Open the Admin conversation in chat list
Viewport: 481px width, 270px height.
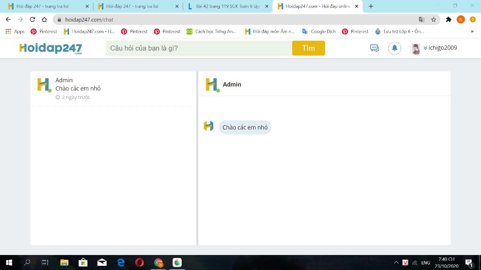pos(113,89)
